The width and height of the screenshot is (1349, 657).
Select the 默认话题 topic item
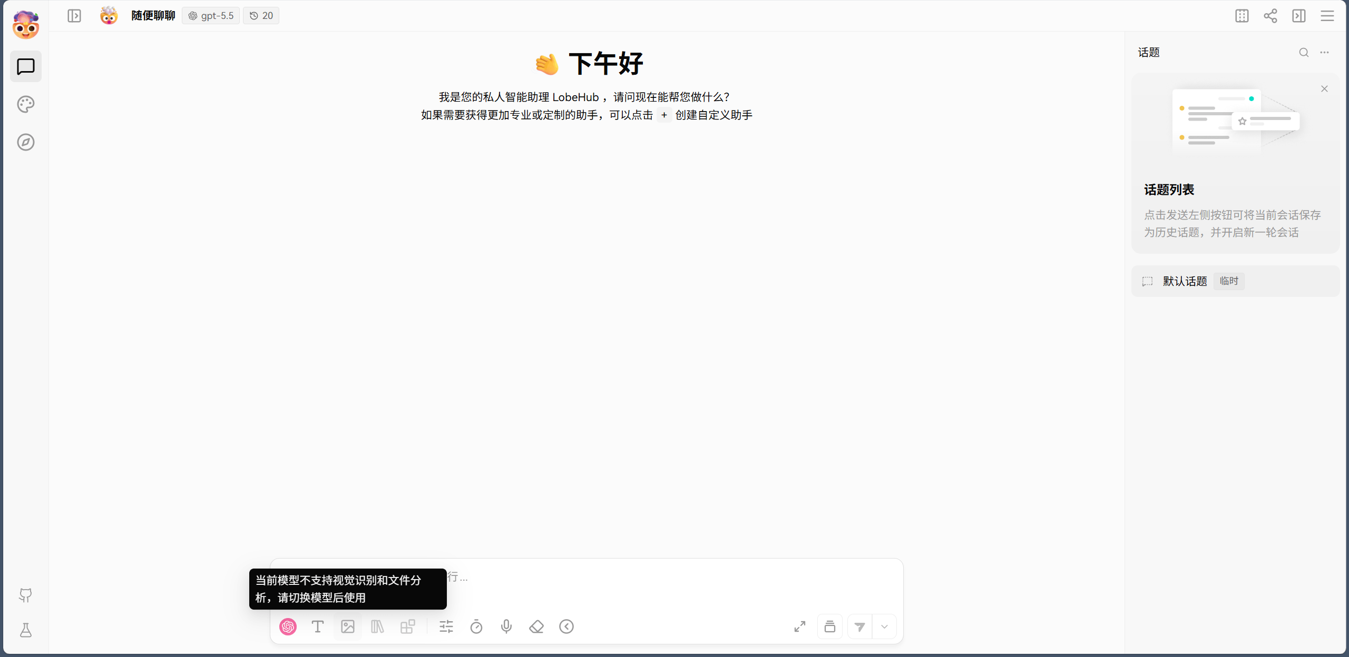pyautogui.click(x=1235, y=281)
